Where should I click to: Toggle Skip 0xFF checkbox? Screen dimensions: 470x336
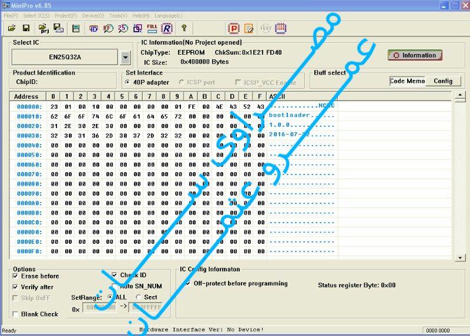pyautogui.click(x=15, y=298)
